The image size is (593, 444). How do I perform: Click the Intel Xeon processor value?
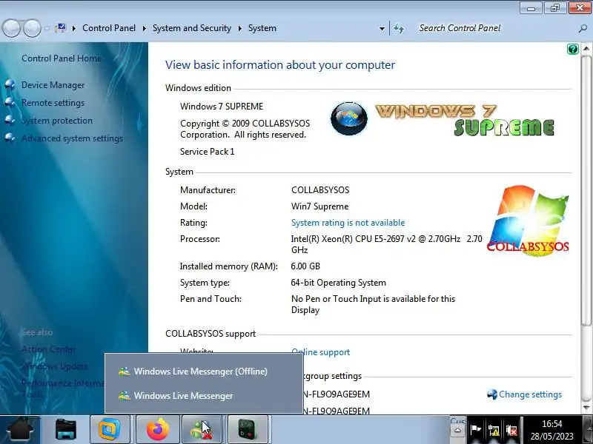(386, 244)
